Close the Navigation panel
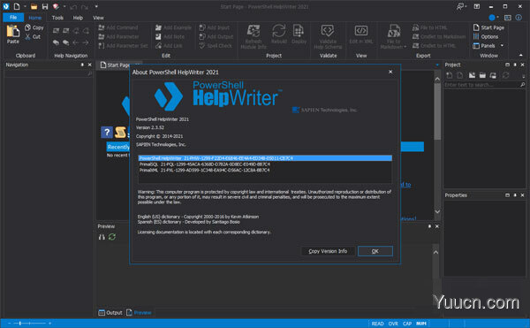The image size is (530, 328). 89,65
